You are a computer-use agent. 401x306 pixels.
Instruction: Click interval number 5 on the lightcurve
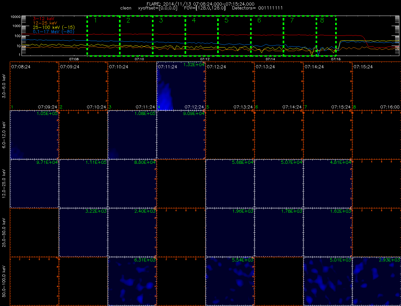[x=226, y=21]
